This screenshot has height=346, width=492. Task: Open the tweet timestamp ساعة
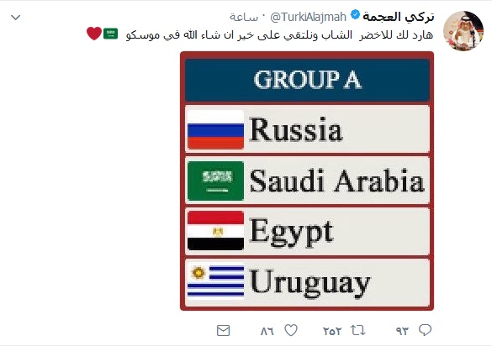[244, 17]
